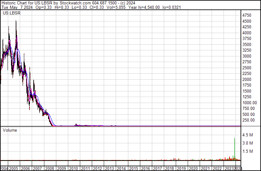Click the 2023 year label on time axis
The image size is (261, 171).
(x=229, y=168)
